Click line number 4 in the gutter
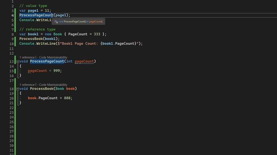This screenshot has height=155, width=277. tap(13, 15)
